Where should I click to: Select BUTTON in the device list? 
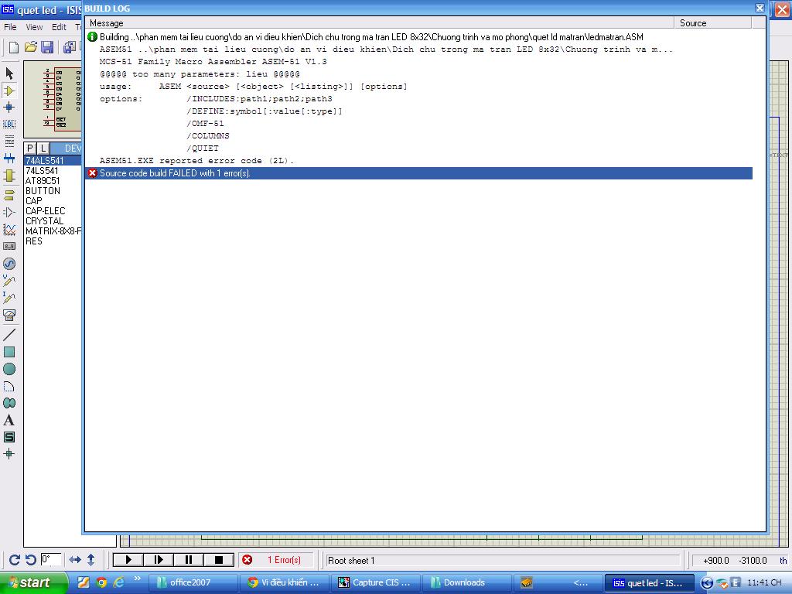pyautogui.click(x=53, y=191)
